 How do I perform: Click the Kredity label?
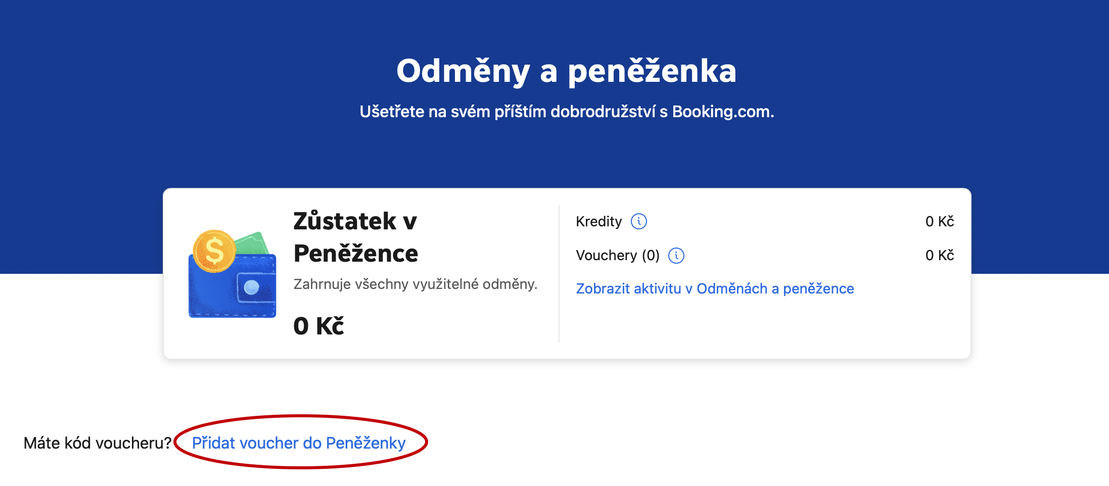pyautogui.click(x=598, y=221)
